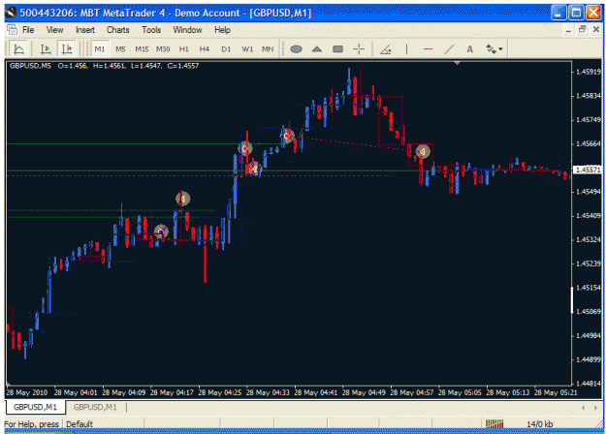Open the Tools menu
Image resolution: width=606 pixels, height=434 pixels.
[x=151, y=30]
